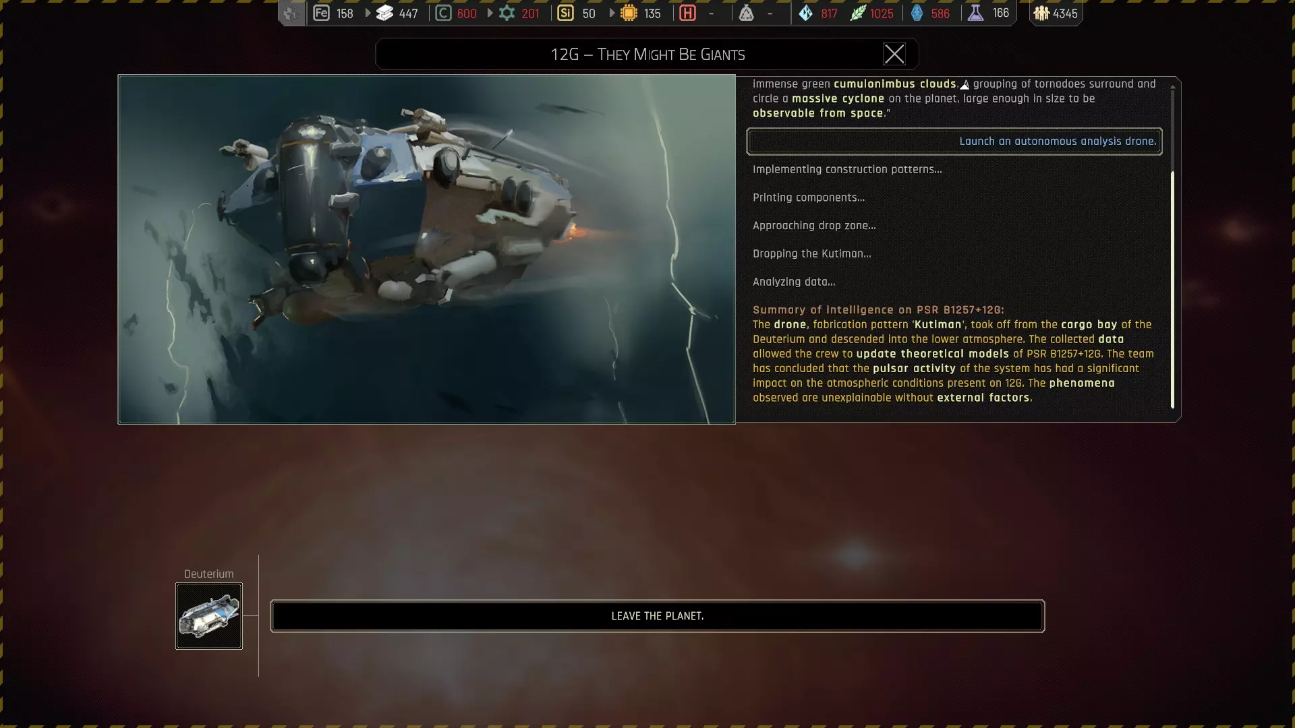Viewport: 1295px width, 728px height.
Task: Click the Carbon (C) resource icon
Action: (x=443, y=13)
